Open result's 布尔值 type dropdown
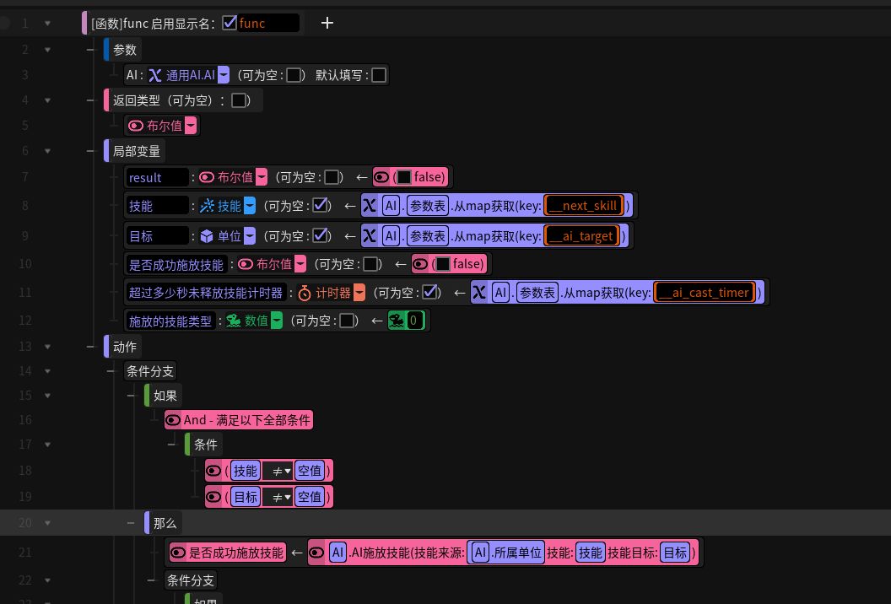This screenshot has width=891, height=604. tap(262, 177)
